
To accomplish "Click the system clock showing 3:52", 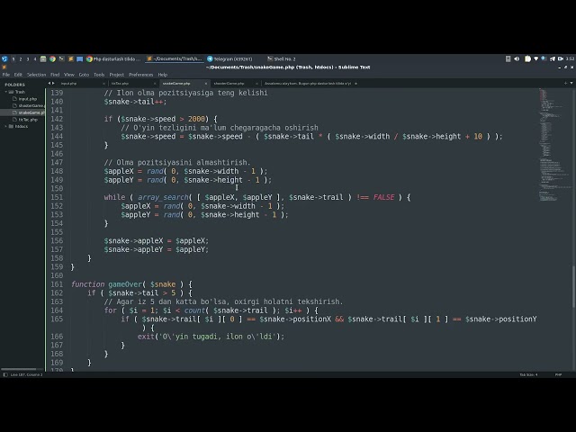I will tap(570, 58).
